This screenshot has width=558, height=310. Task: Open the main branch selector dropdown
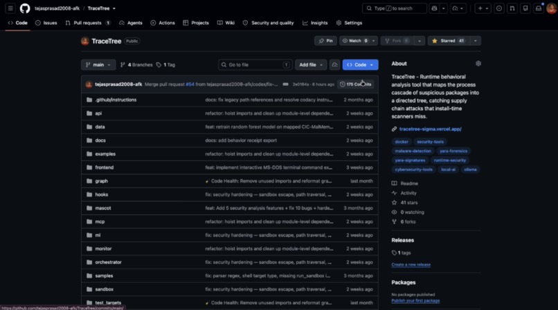tap(98, 65)
